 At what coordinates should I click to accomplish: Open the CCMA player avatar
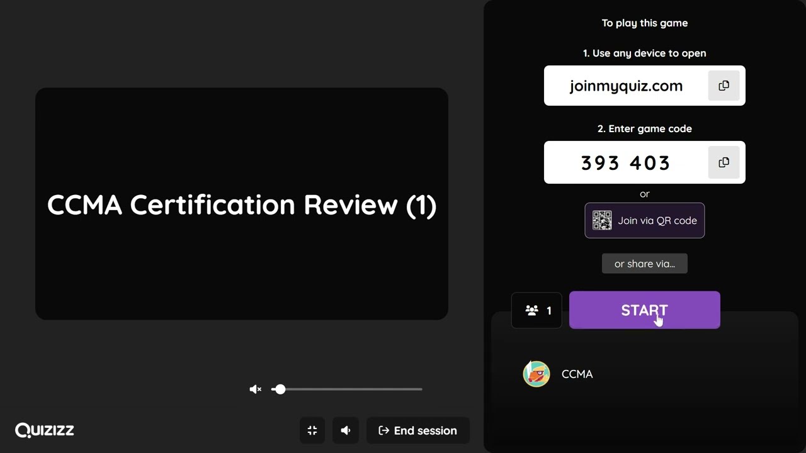tap(536, 374)
